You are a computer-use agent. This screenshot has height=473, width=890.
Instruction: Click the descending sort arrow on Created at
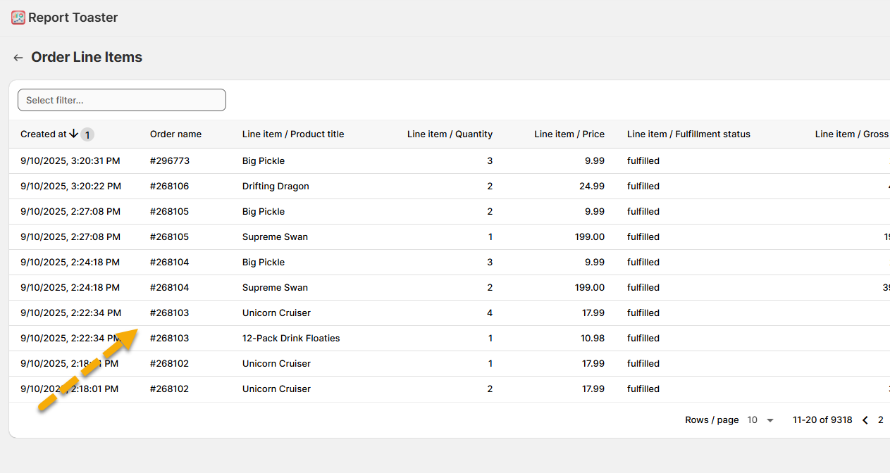pyautogui.click(x=73, y=134)
